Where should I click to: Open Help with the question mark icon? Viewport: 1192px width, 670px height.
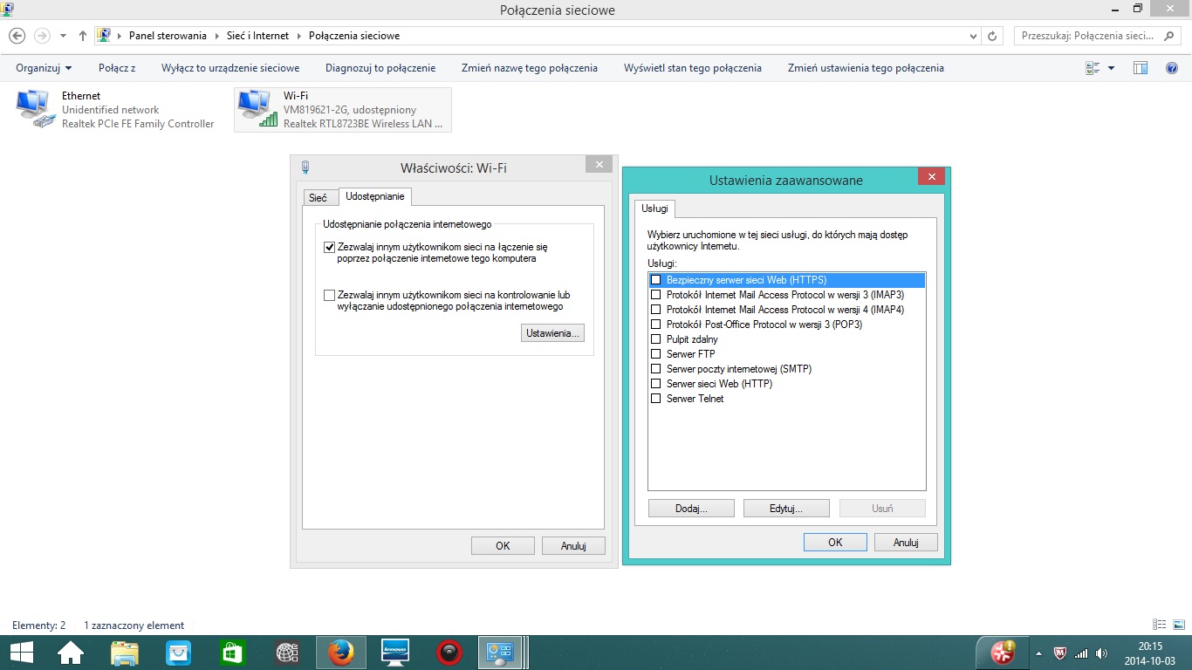1172,68
